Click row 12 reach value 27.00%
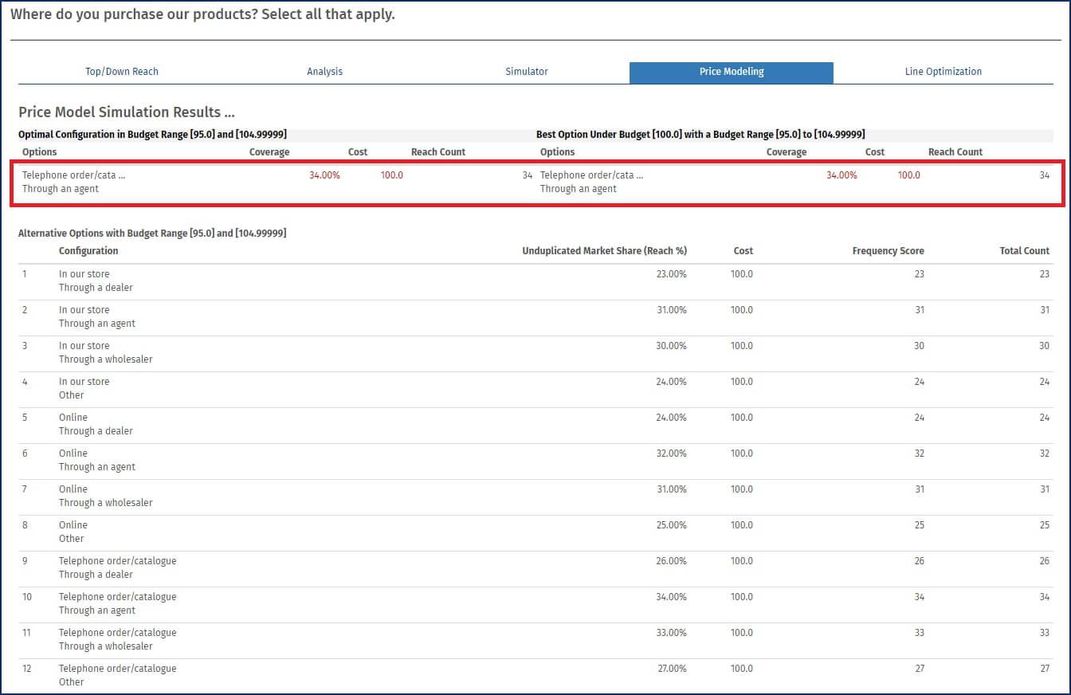Screen dimensions: 1071x695 pos(671,669)
